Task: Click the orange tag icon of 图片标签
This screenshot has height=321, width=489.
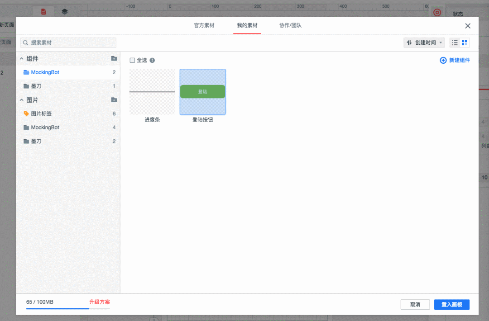Action: coord(26,113)
